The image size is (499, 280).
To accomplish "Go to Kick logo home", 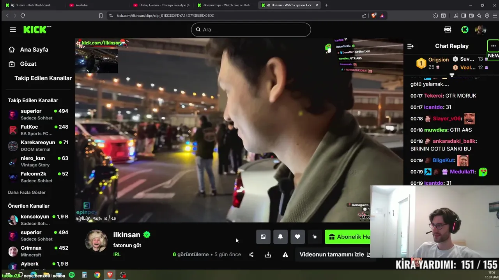I will [x=37, y=30].
